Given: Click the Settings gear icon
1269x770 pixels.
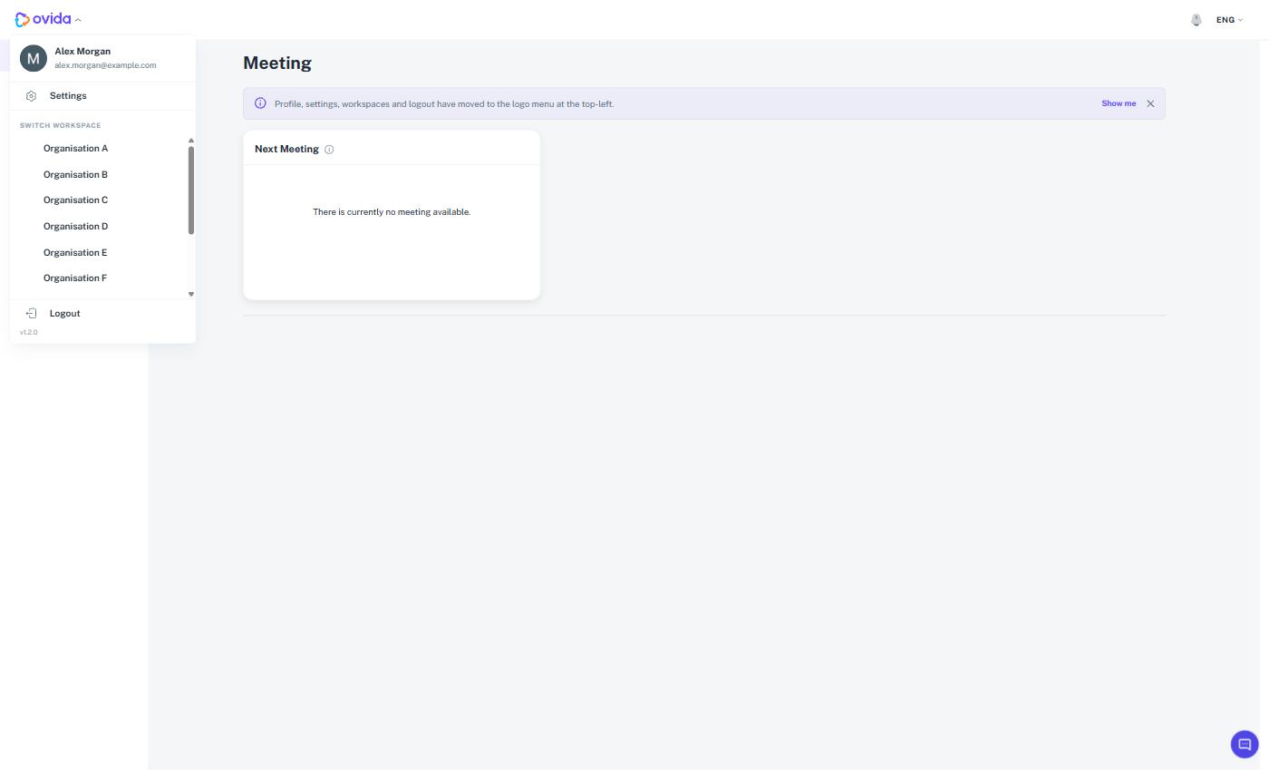Looking at the screenshot, I should point(31,96).
